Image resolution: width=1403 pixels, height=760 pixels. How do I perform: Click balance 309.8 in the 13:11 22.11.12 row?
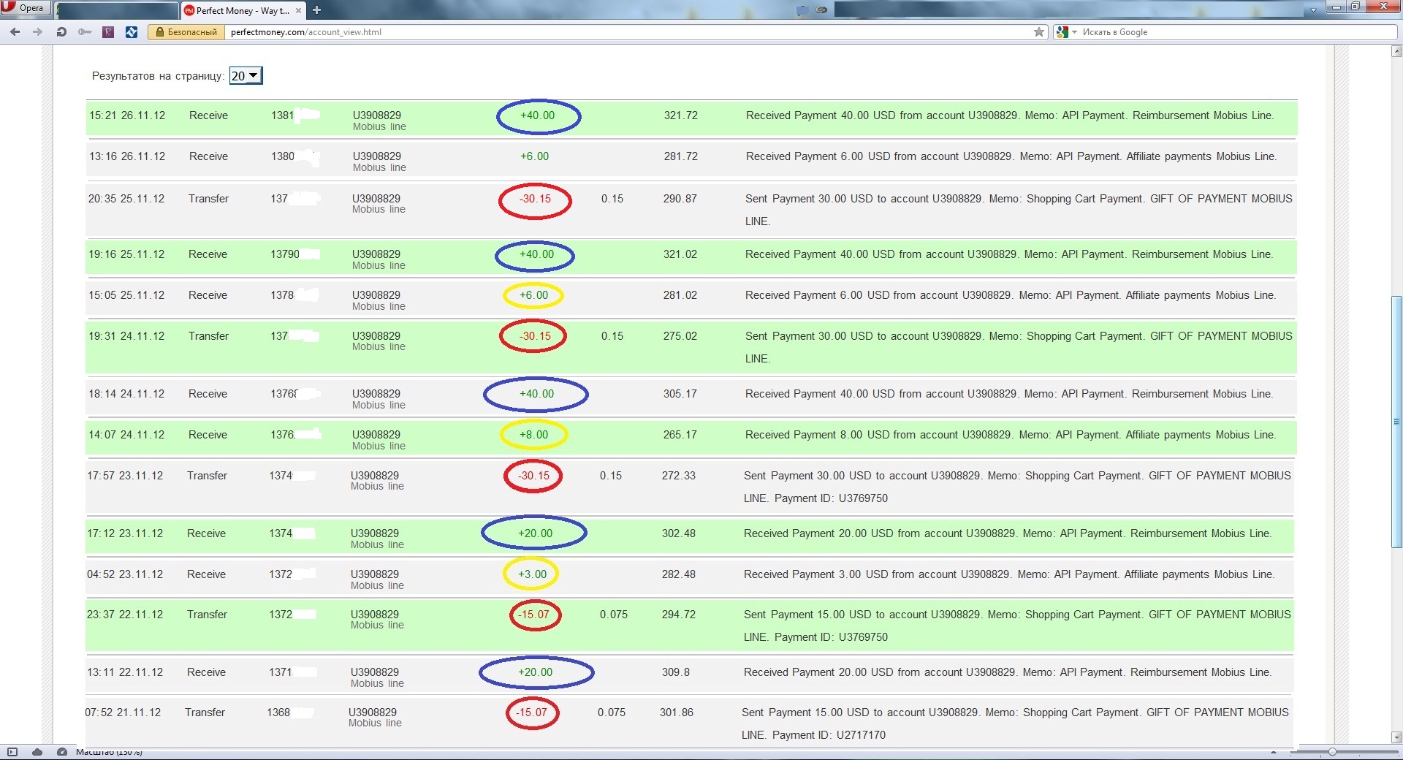(676, 672)
